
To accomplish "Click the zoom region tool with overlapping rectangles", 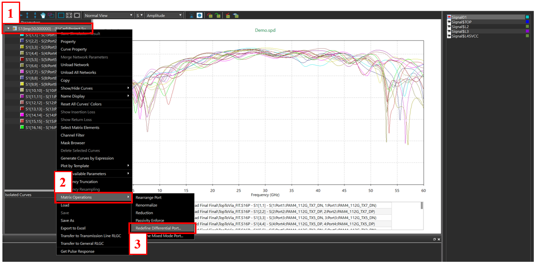I will (x=51, y=15).
